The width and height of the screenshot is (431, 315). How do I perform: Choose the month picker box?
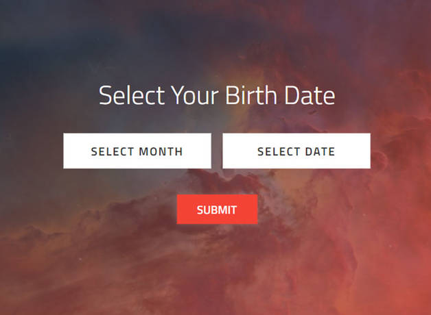click(137, 151)
